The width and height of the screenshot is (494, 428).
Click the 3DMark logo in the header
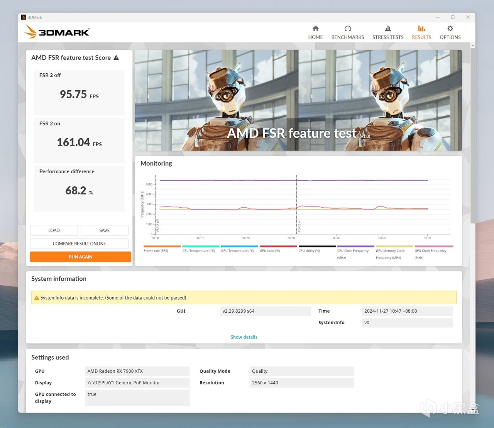coord(57,32)
